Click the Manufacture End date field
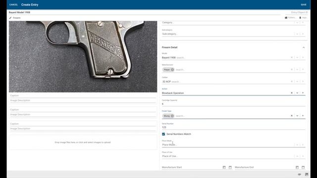 pos(264,167)
